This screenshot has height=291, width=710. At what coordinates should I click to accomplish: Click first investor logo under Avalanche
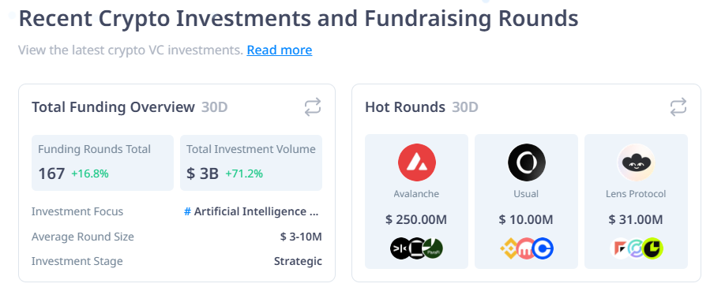pyautogui.click(x=400, y=248)
